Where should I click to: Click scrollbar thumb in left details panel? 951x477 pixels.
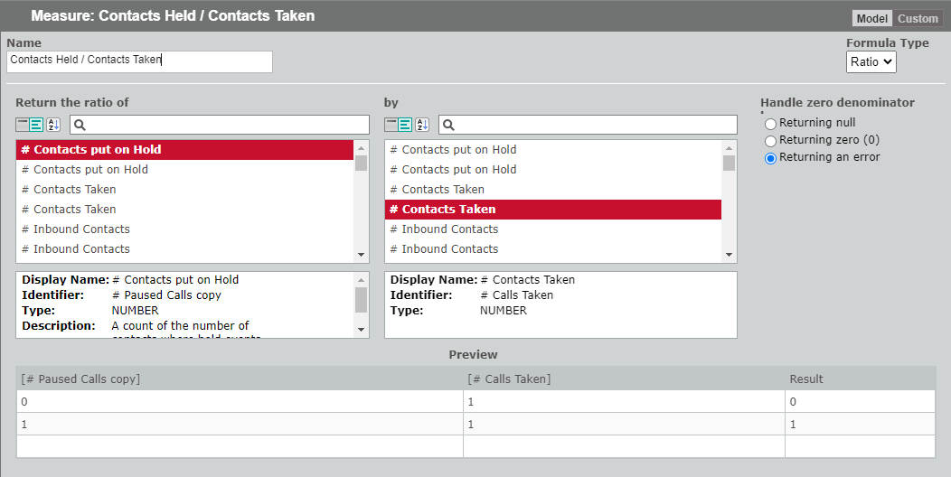(x=362, y=299)
